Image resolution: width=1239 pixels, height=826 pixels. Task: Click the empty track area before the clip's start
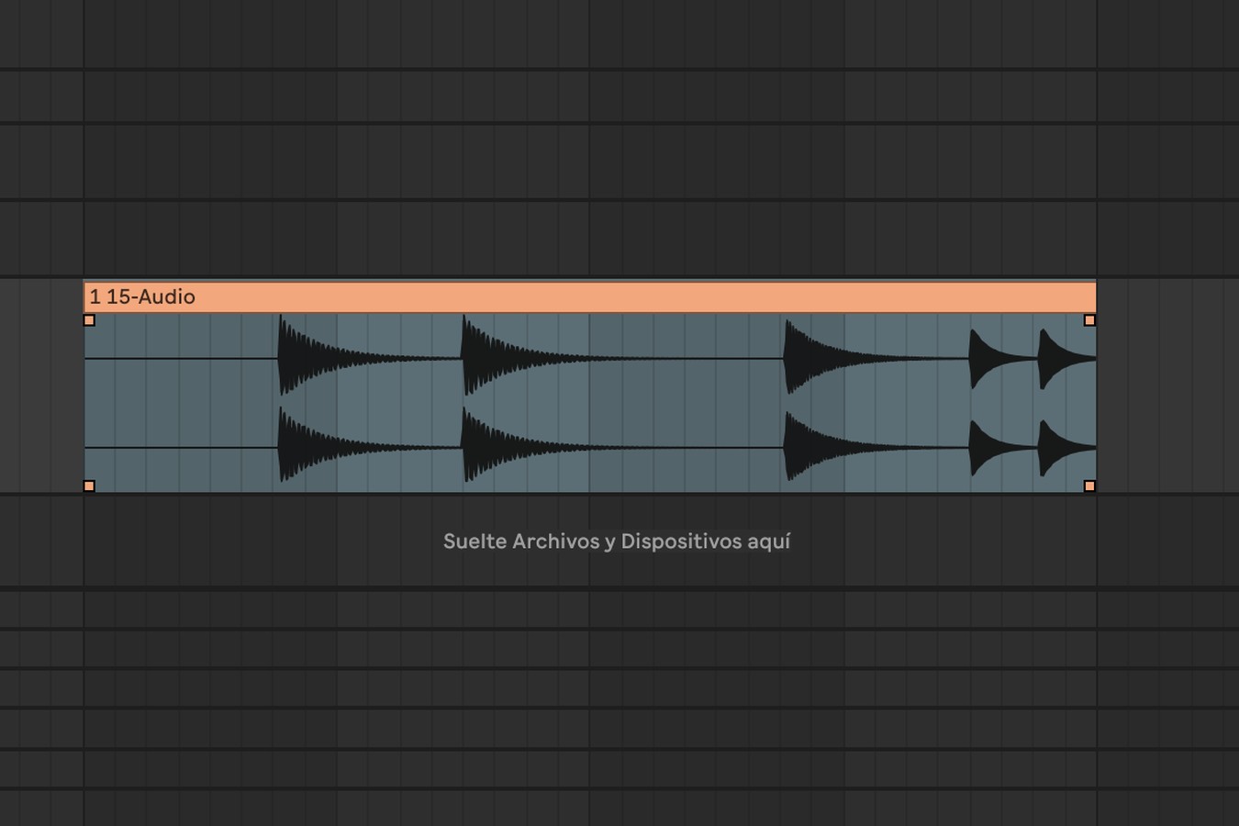41,386
